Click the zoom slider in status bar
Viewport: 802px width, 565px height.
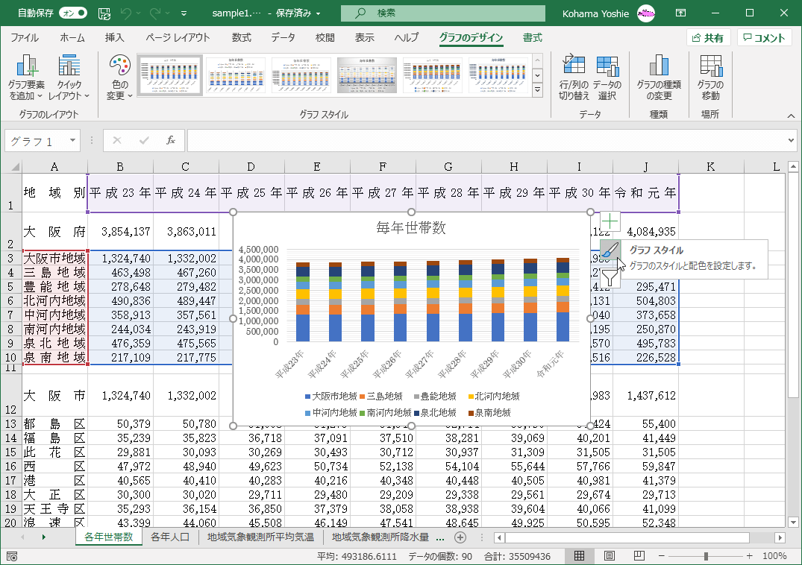706,556
